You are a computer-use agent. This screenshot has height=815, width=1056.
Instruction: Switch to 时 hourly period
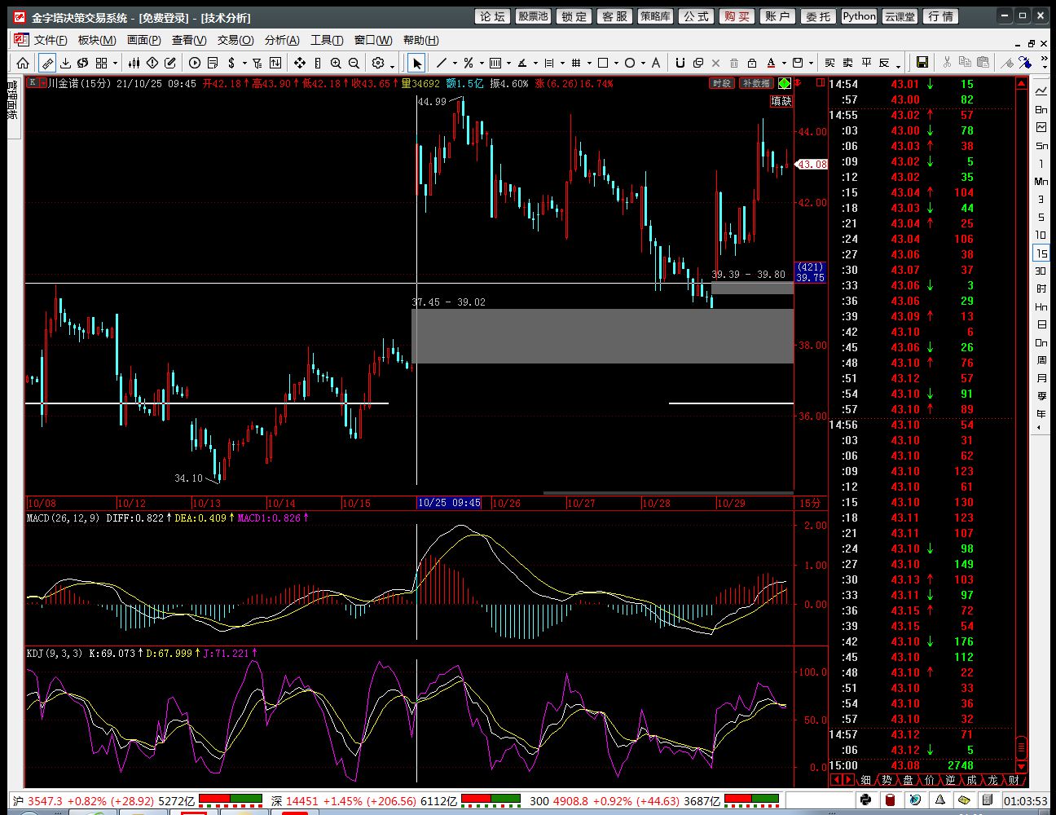point(1041,289)
